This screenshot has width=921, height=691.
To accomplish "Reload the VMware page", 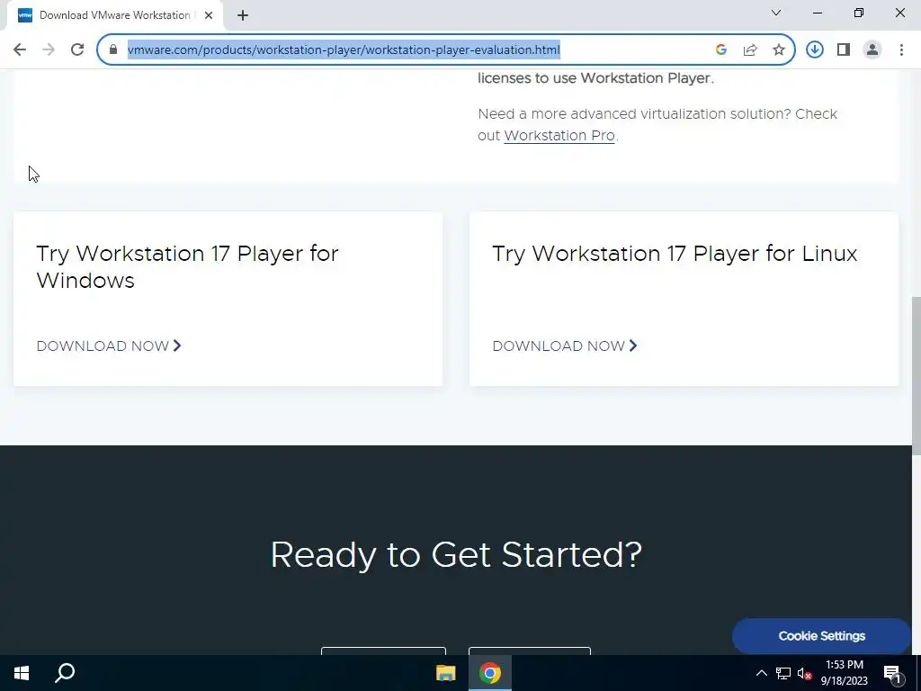I will tap(77, 50).
